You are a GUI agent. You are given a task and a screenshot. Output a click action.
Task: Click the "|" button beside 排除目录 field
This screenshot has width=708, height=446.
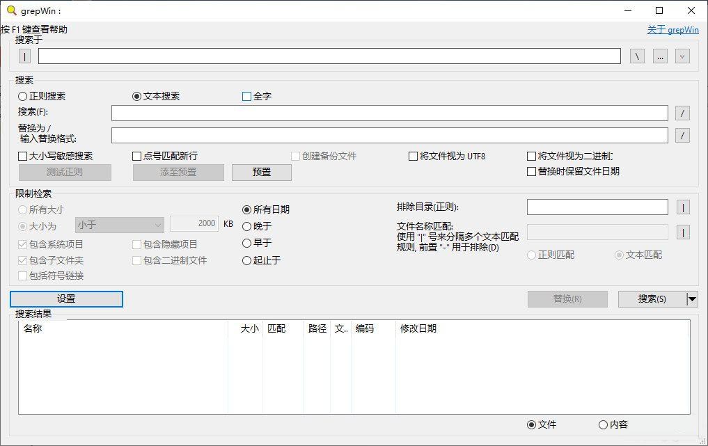click(682, 207)
